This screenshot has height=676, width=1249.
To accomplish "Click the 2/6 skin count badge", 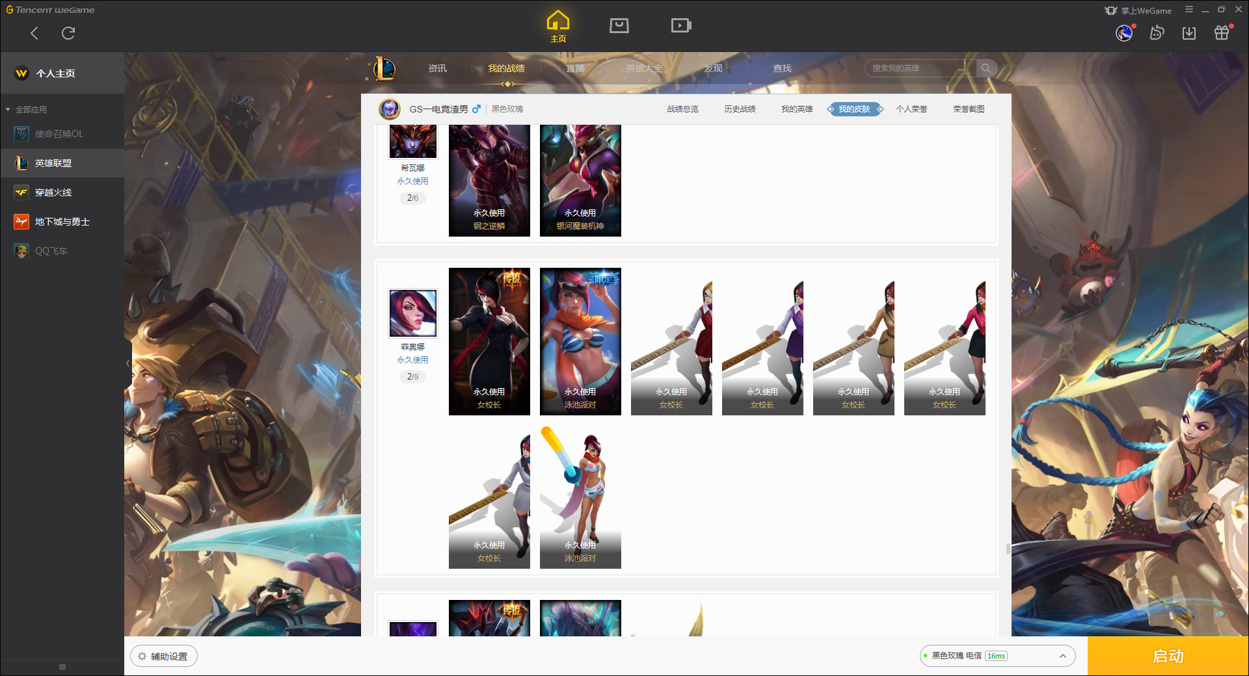I will pos(413,198).
